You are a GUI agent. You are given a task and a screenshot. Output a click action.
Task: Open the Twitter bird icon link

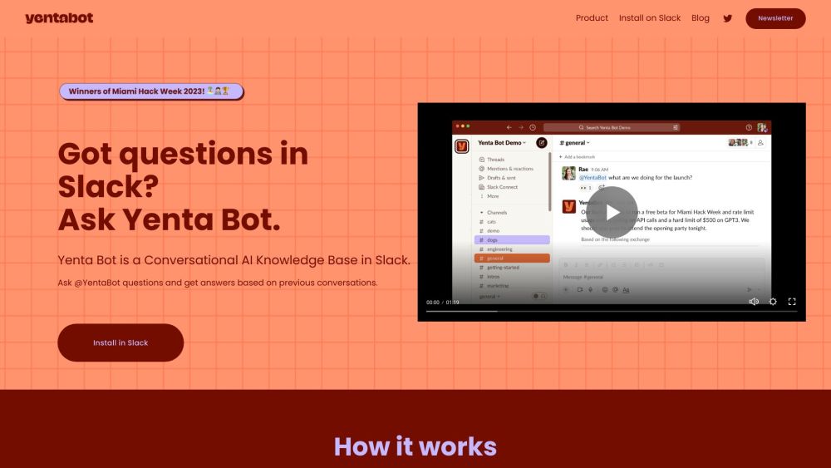click(x=728, y=18)
